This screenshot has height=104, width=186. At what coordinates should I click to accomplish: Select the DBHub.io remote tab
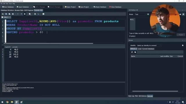point(134,49)
